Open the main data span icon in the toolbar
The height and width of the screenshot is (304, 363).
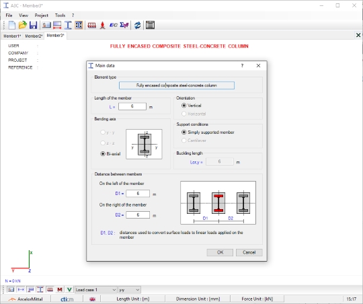coord(57,25)
